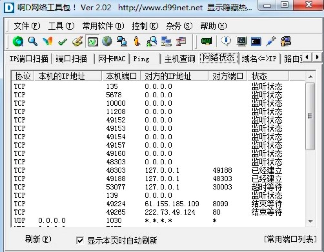Viewport: 324px width, 252px height.
Task: Click the stacked computers network icon
Action: [166, 41]
